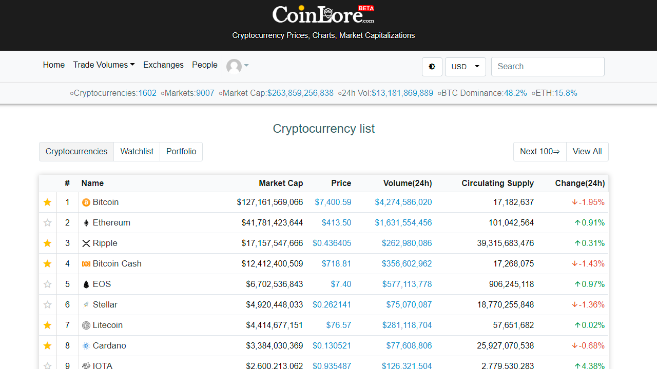
Task: Click the Ethereum coin icon
Action: (x=86, y=223)
